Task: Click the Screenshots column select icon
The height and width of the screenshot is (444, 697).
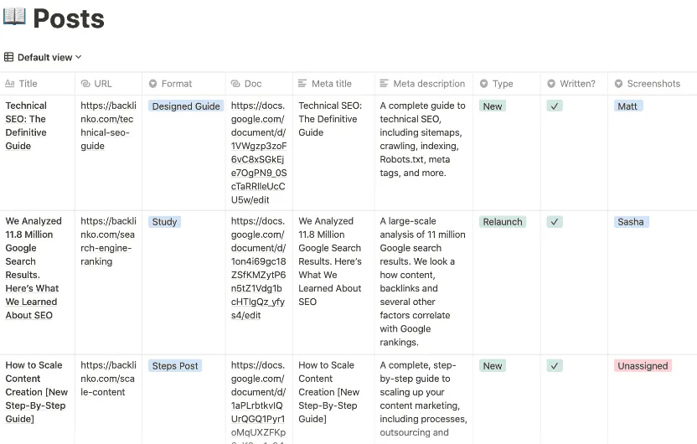Action: [x=618, y=84]
